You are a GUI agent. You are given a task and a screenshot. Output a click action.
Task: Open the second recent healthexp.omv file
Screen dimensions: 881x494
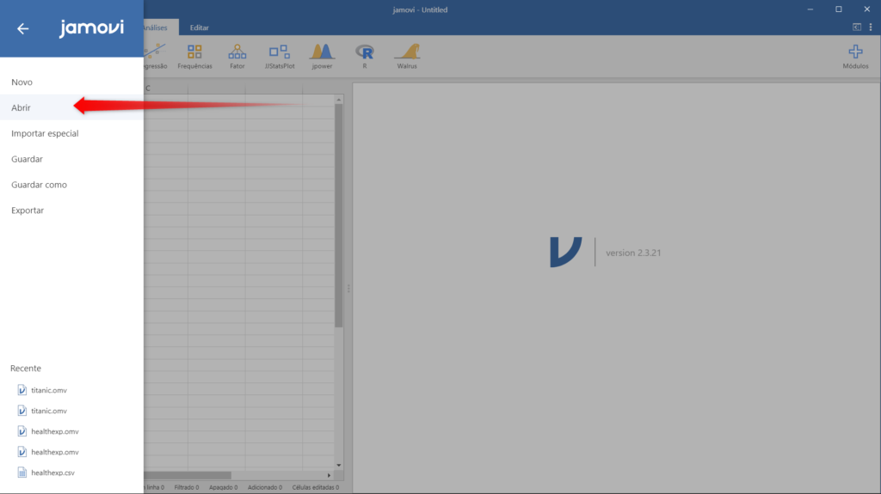point(54,452)
